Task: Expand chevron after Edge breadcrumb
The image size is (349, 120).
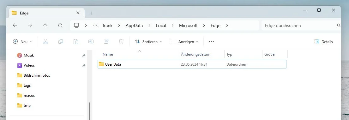Action: coord(227,25)
